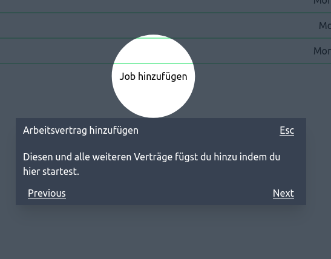This screenshot has width=331, height=259.
Task: Click the "Diesen und alle weiteren Verträge" description text
Action: (x=151, y=164)
